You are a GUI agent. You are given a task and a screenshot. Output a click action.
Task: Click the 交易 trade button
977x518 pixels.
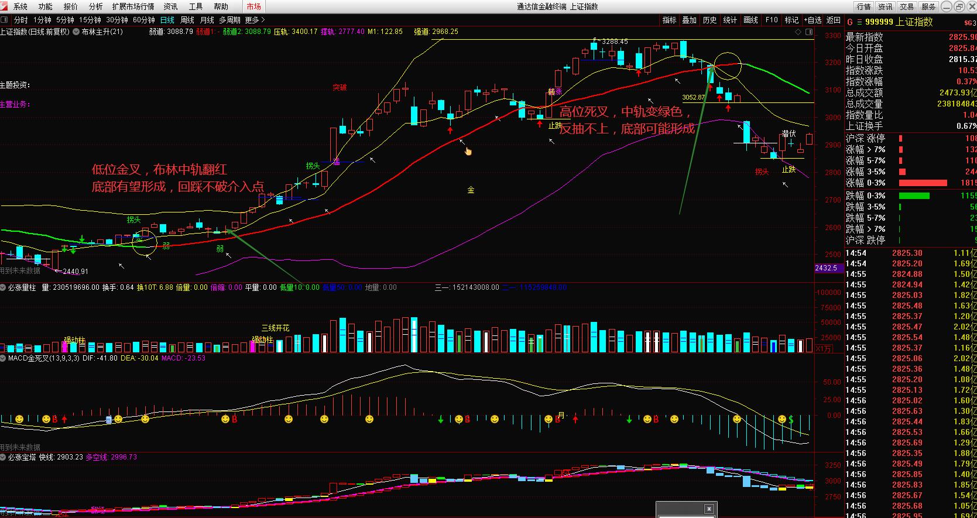click(907, 6)
